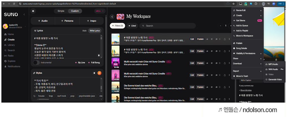Bookmark this page with the star icon
This screenshot has height=117, width=287.
233,4
